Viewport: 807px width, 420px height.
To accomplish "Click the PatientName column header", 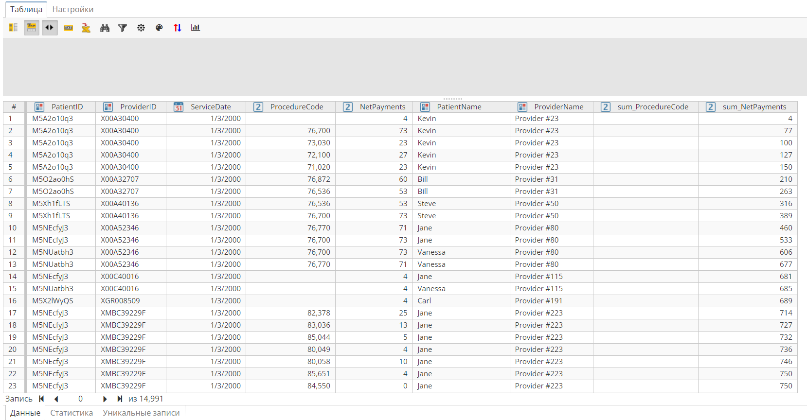I will [x=462, y=107].
